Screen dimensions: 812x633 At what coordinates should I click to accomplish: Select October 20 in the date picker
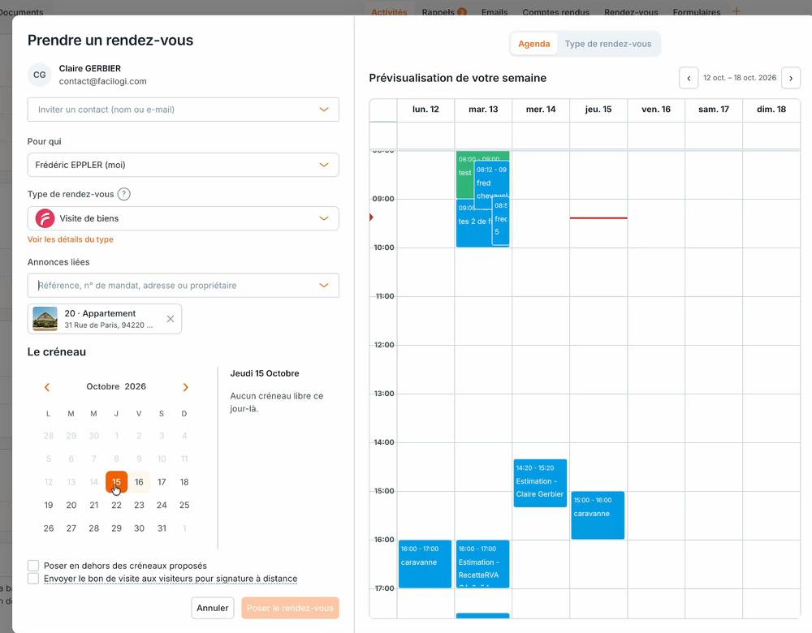(71, 505)
